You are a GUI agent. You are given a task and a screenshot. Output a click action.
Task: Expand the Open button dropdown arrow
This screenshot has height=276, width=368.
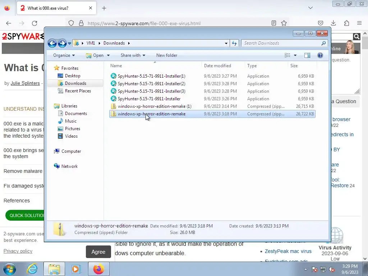click(x=108, y=55)
